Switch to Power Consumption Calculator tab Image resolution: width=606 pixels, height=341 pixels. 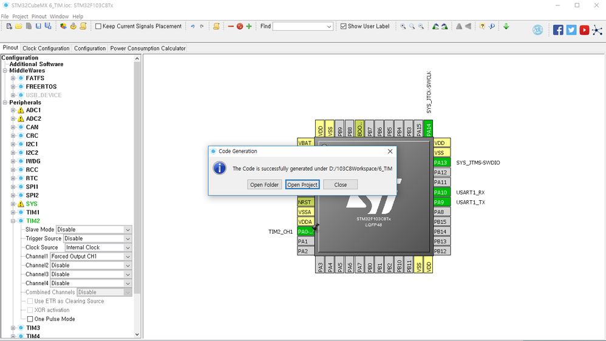(x=148, y=49)
